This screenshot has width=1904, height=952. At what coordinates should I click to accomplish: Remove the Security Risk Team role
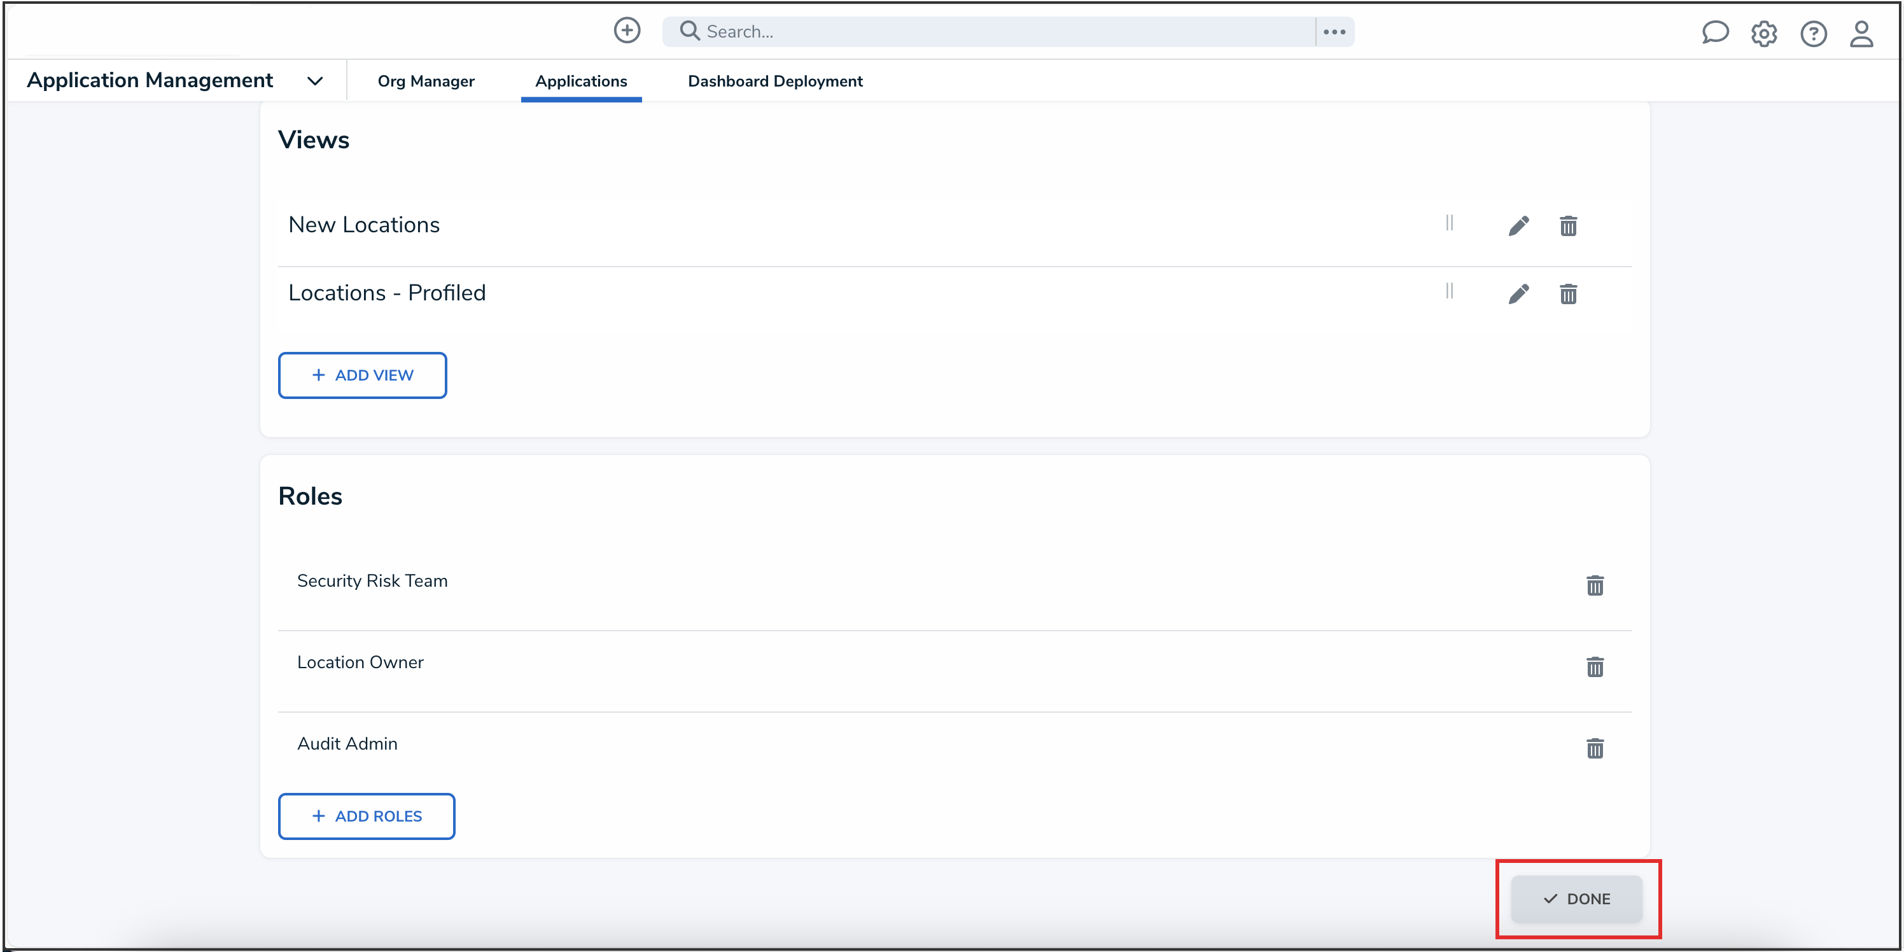click(1594, 585)
